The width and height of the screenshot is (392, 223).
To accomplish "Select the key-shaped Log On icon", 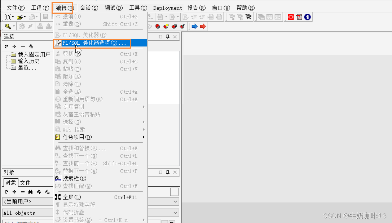I will pyautogui.click(x=8, y=26).
